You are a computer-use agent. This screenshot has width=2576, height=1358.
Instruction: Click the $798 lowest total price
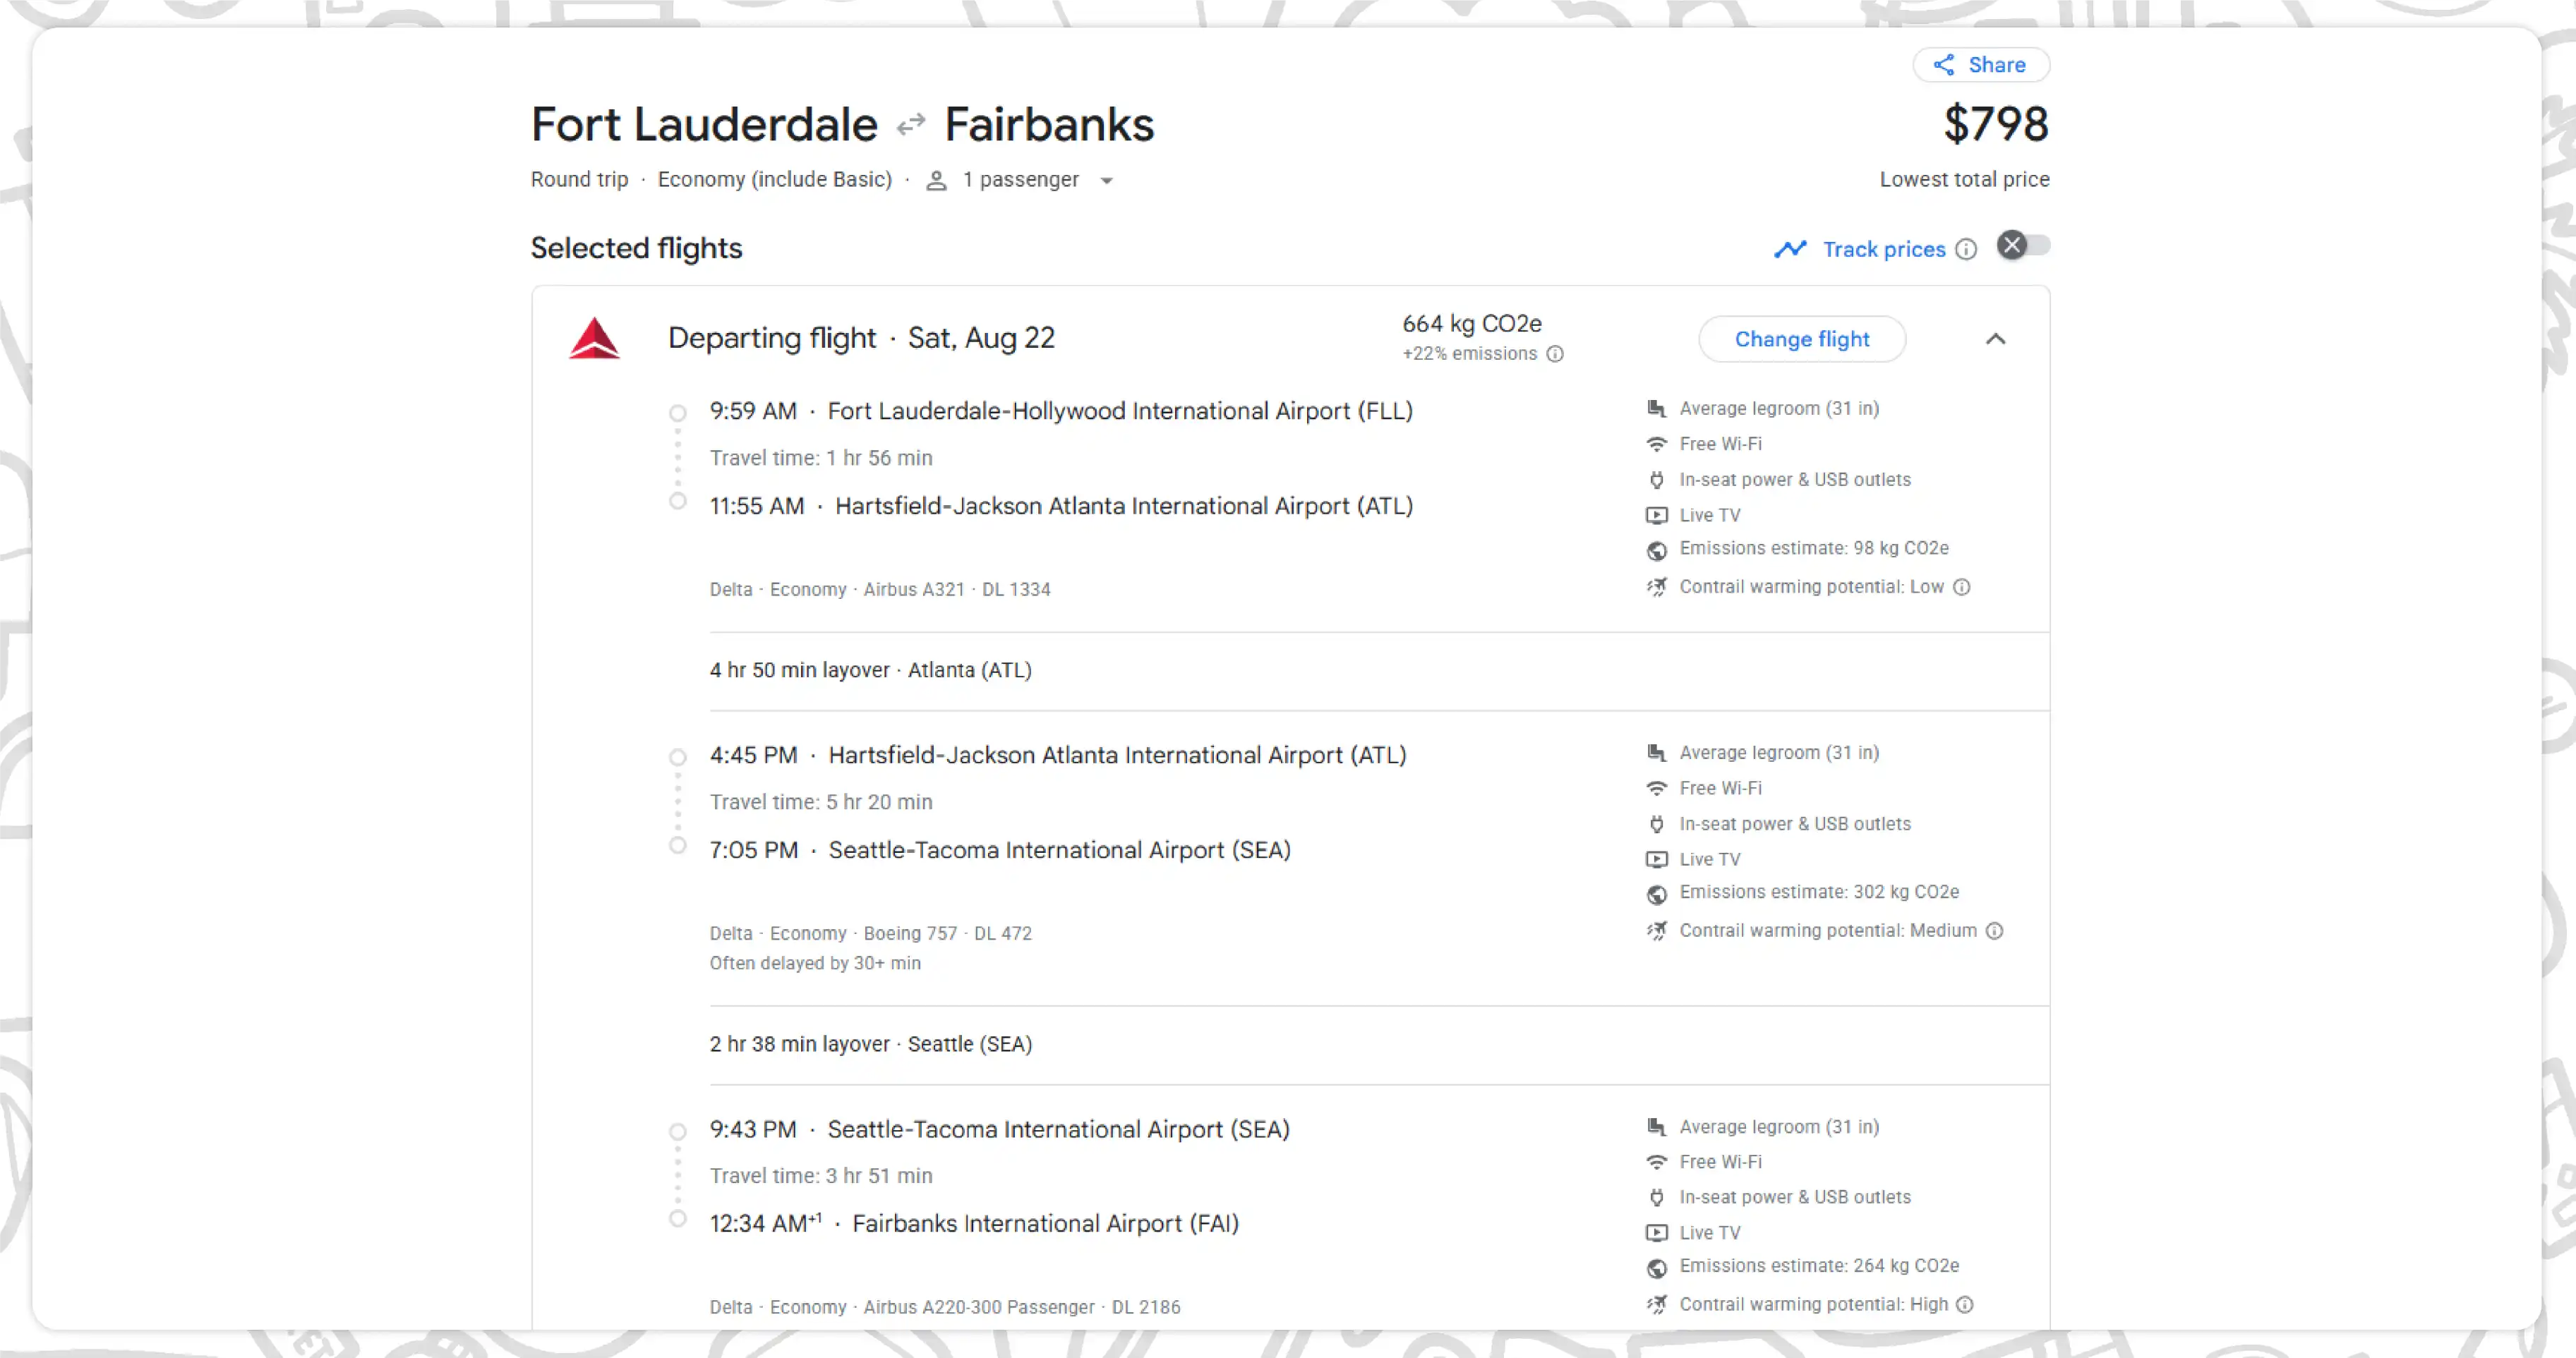click(x=1996, y=124)
